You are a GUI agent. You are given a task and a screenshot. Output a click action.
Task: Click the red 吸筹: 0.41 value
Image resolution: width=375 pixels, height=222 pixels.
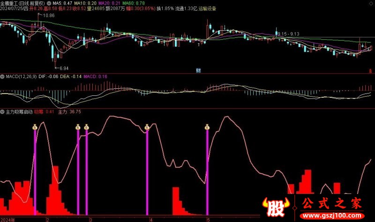(44, 112)
